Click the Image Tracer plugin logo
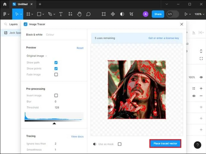This screenshot has height=154, width=206. coord(25,24)
